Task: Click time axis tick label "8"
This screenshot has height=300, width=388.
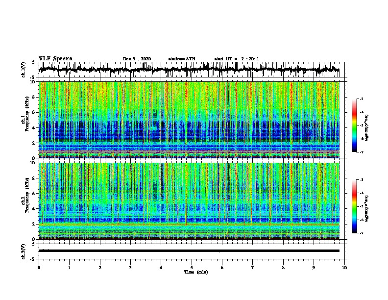Action: 283,268
